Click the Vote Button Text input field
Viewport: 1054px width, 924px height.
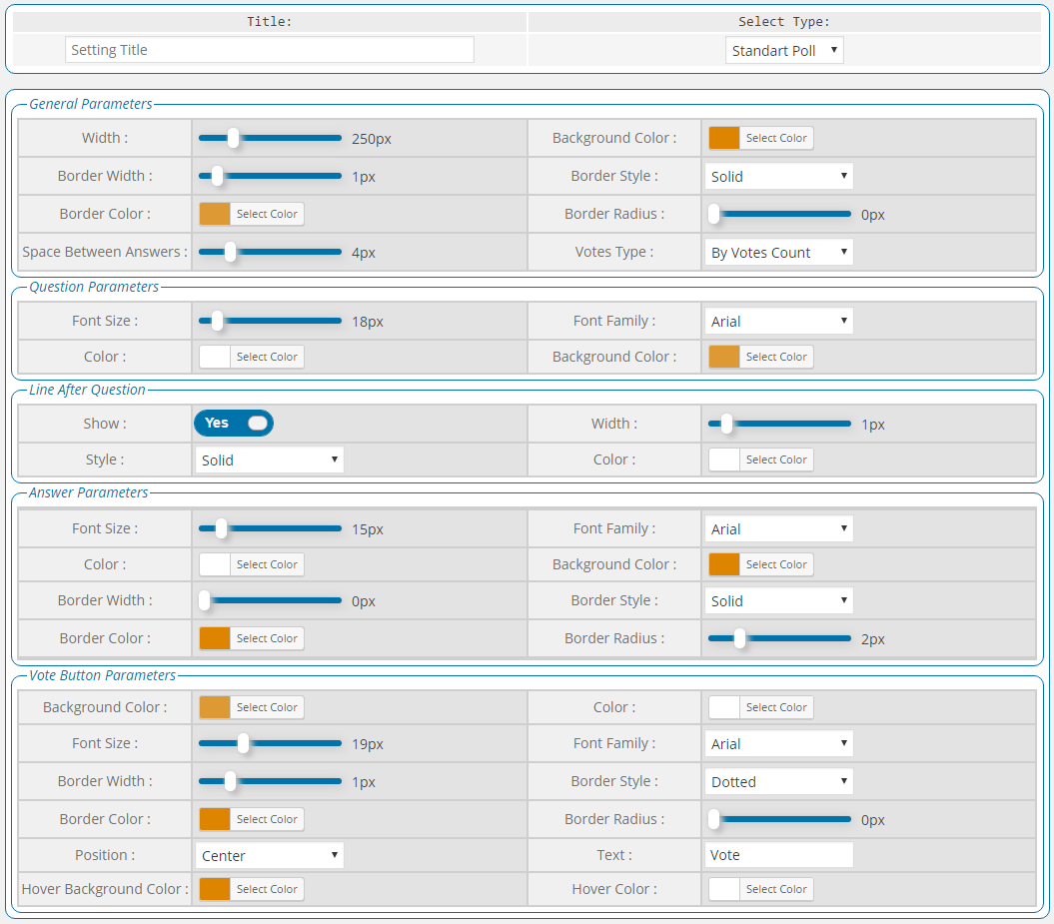779,855
